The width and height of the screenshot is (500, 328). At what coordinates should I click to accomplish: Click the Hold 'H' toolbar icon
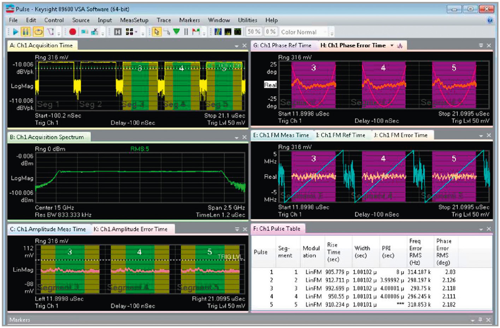click(x=118, y=32)
